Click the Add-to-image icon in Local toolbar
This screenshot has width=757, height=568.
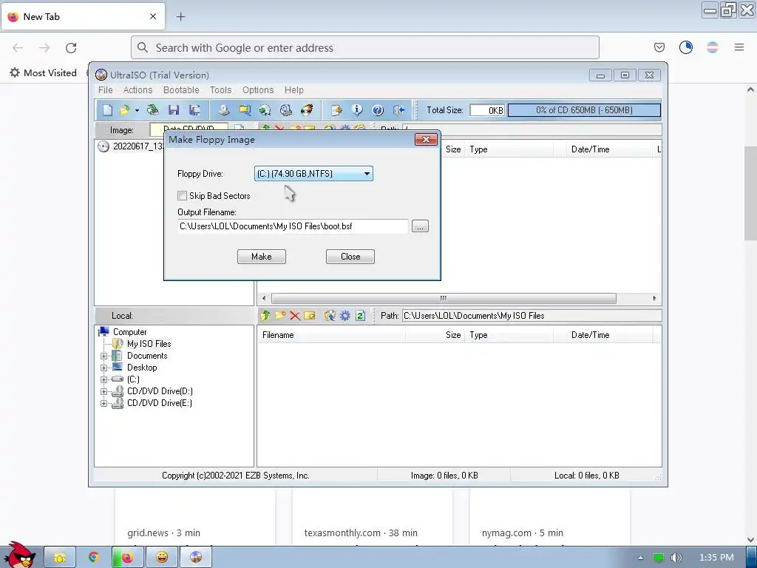pyautogui.click(x=330, y=315)
